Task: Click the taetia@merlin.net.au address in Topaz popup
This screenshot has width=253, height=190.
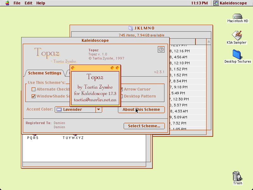Action: [x=95, y=100]
